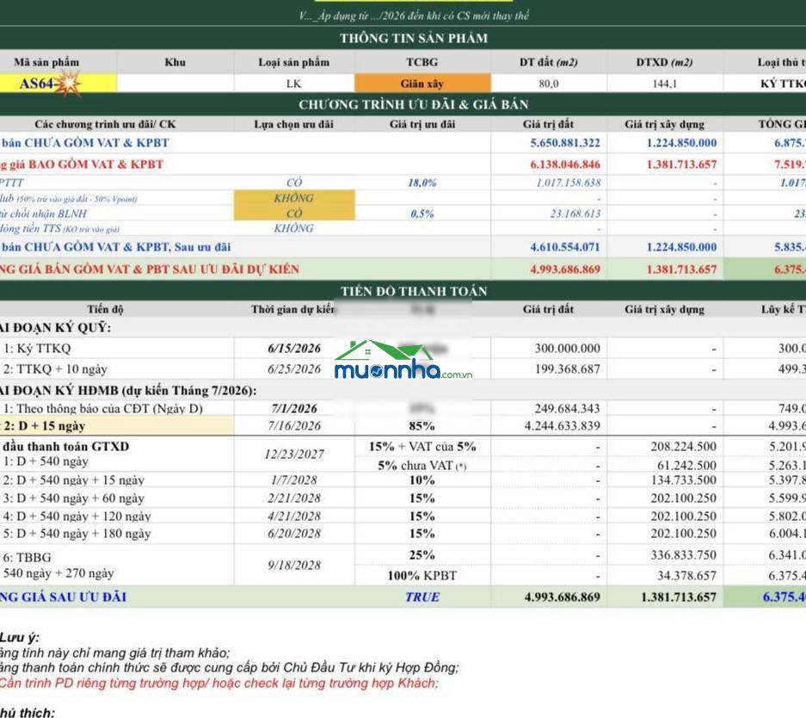806x718 pixels.
Task: Click row label '2: TTKQ + 10 ngày'
Action: [55, 368]
